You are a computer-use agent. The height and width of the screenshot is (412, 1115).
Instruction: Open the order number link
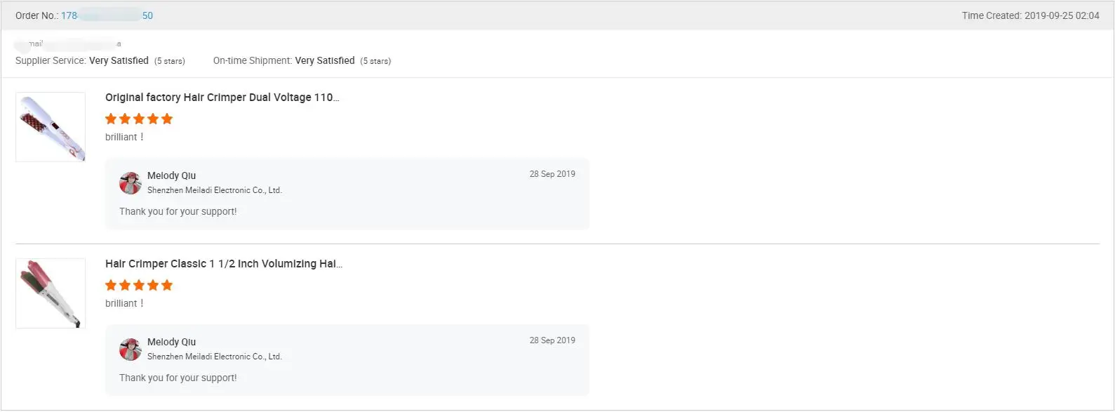(107, 15)
